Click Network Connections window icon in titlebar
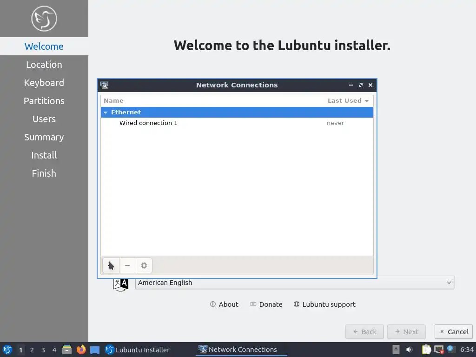This screenshot has height=357, width=476. click(104, 86)
